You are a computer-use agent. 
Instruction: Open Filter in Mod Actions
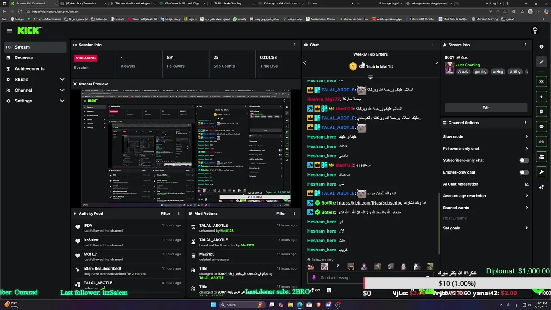[281, 214]
